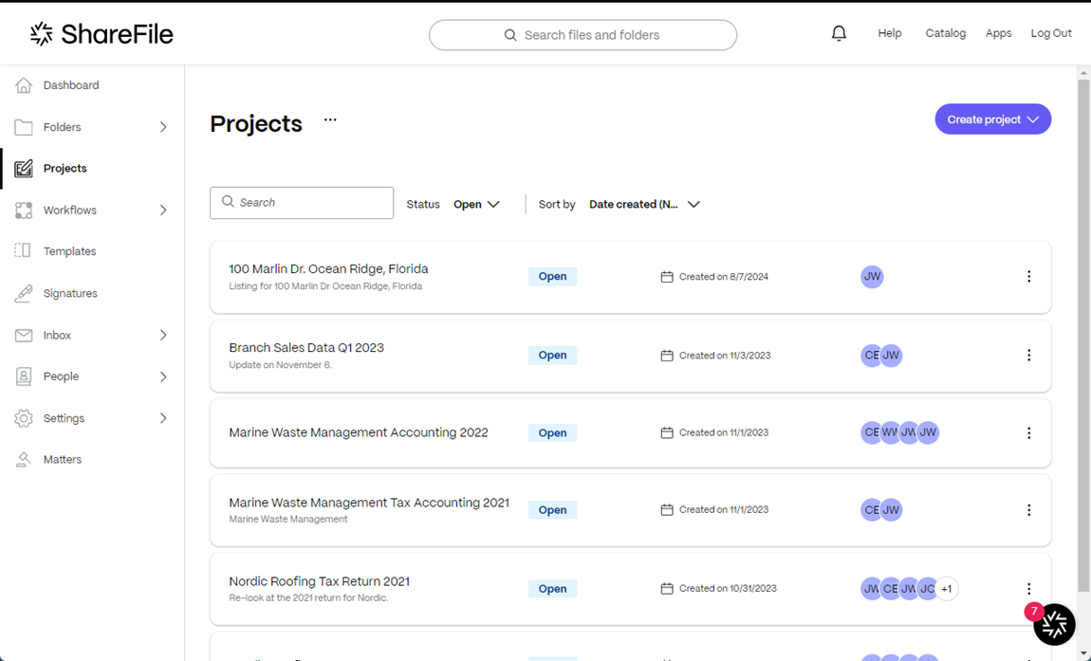Open the ShareFile chat assistant widget
The height and width of the screenshot is (661, 1091).
[x=1055, y=624]
